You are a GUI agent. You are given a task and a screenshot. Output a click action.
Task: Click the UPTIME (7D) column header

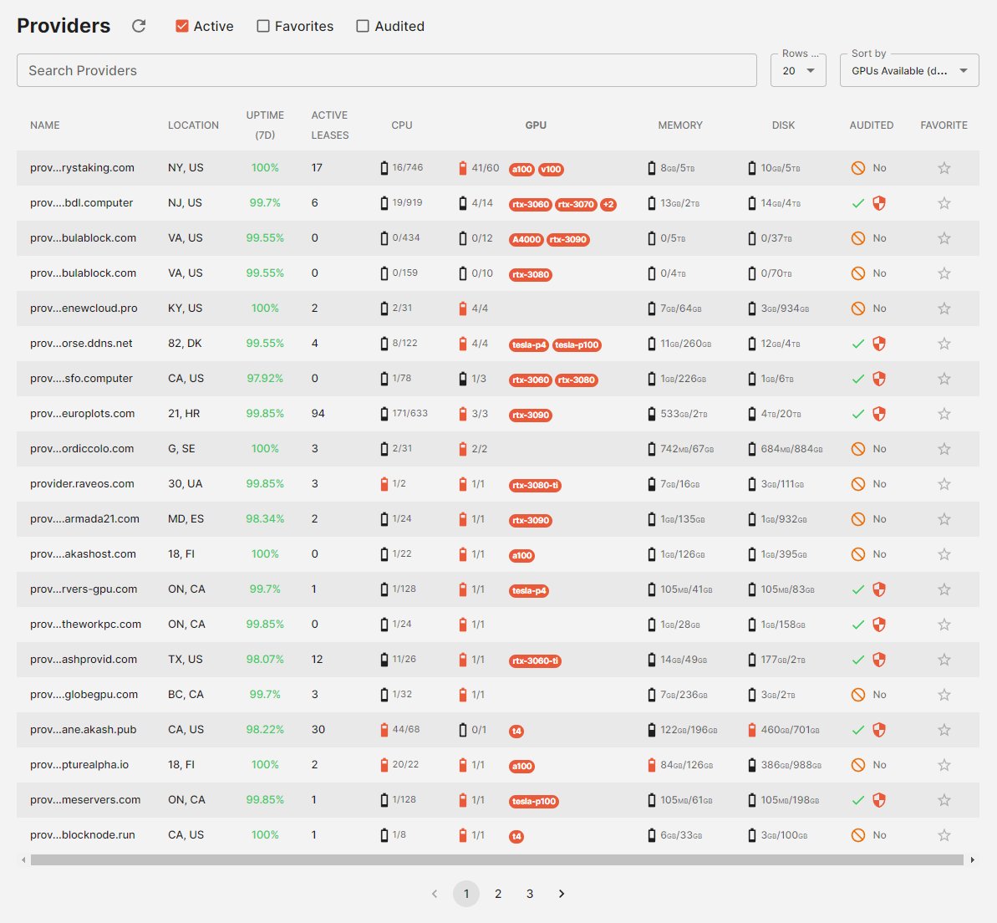[265, 125]
